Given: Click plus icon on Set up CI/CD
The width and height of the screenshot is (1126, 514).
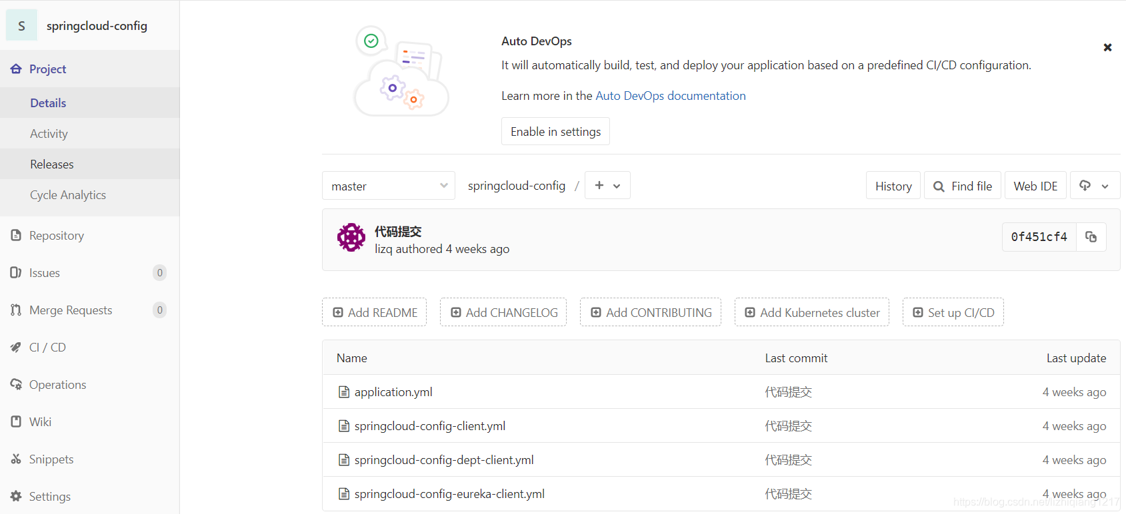Looking at the screenshot, I should 918,312.
